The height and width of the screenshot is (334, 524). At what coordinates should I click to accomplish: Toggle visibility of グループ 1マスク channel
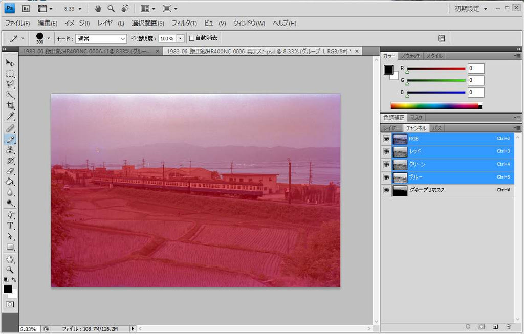pos(386,190)
